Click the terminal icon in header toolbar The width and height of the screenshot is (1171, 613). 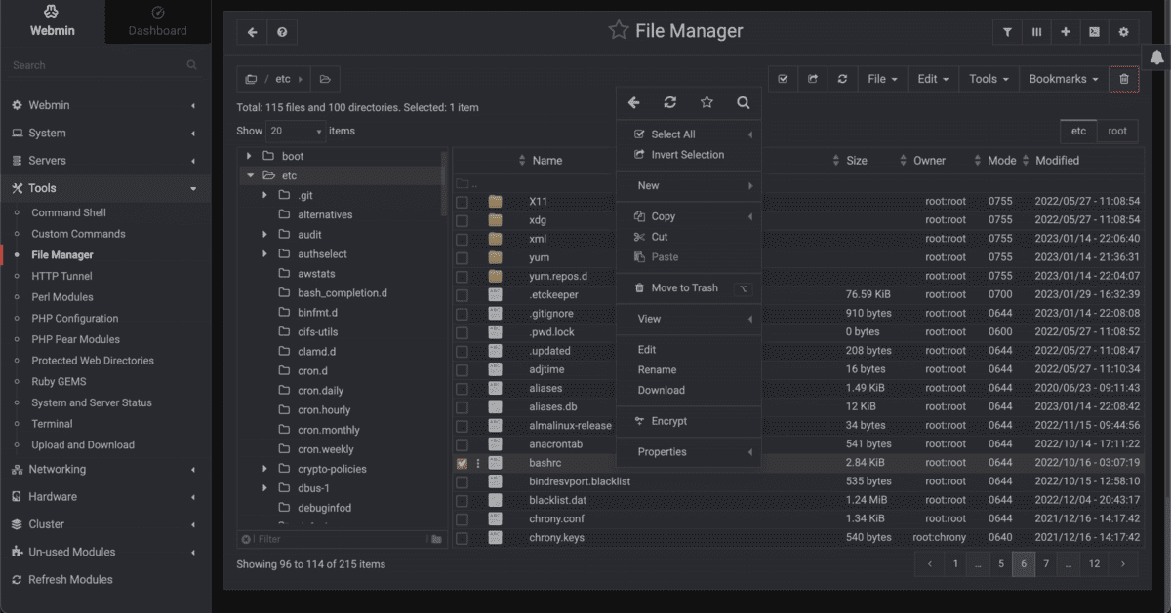click(x=1094, y=32)
